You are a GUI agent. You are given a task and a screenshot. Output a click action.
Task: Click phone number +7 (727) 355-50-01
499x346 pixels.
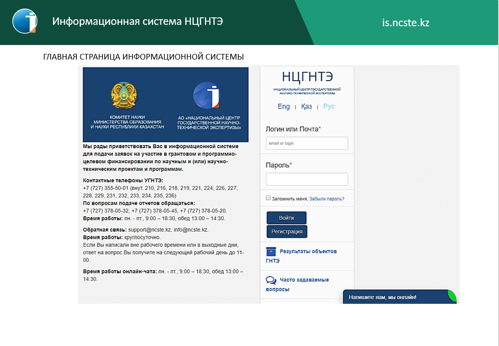click(106, 188)
